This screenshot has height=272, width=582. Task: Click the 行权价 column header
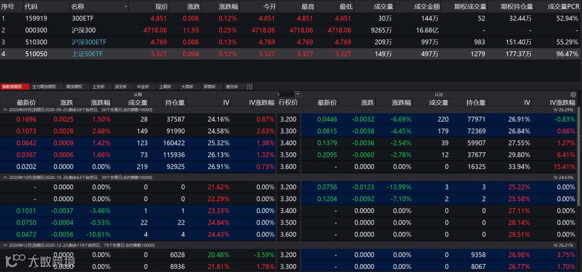(x=288, y=103)
